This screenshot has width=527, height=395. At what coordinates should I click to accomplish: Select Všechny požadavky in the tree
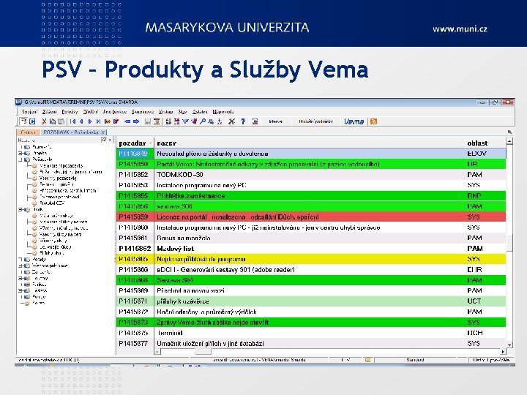(58, 178)
